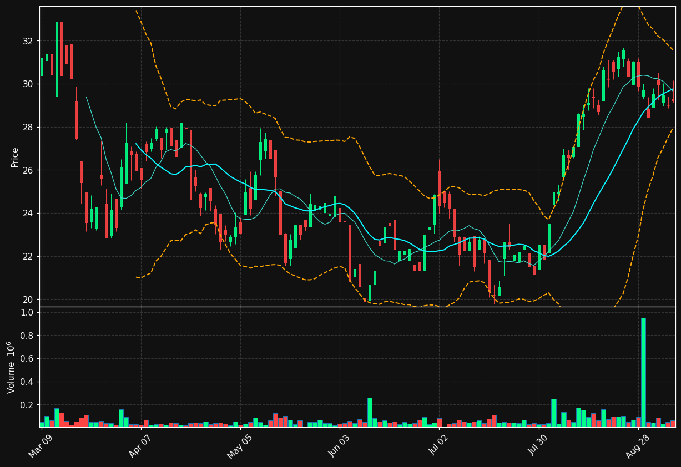This screenshot has width=681, height=467.
Task: Click the volume axis value 0.6
Action: pos(27,359)
